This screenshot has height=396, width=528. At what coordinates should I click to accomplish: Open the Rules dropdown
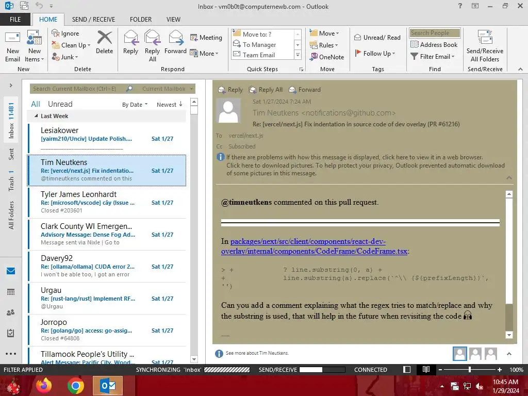pos(324,45)
